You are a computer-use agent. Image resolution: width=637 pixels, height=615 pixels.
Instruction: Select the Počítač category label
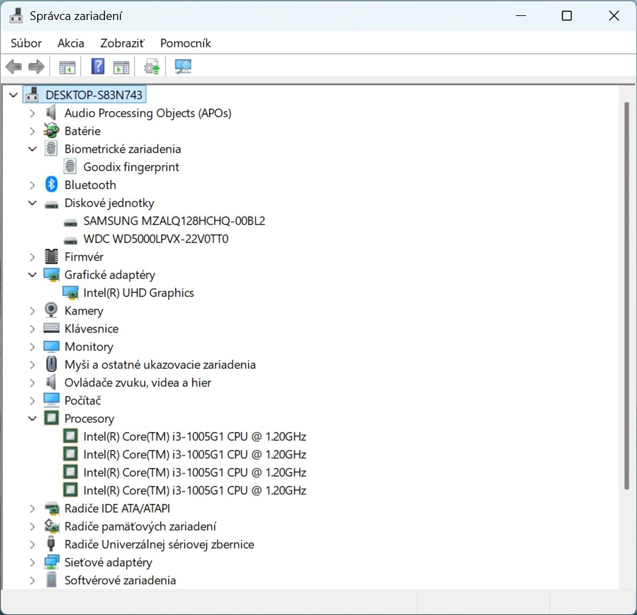pyautogui.click(x=82, y=401)
